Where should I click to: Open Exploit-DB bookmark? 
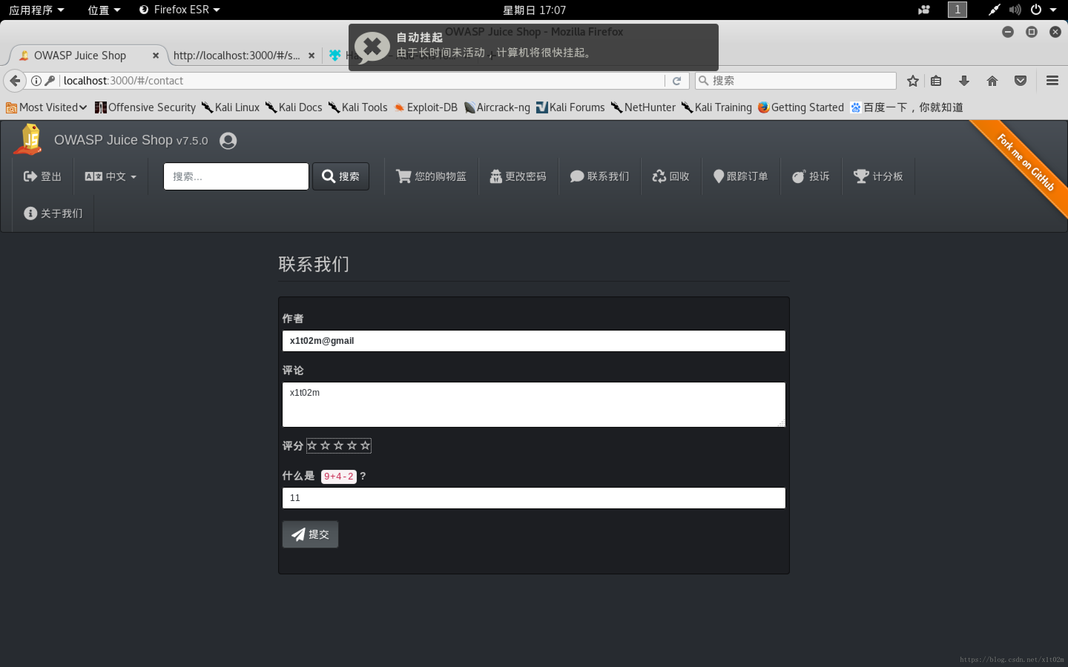[425, 107]
